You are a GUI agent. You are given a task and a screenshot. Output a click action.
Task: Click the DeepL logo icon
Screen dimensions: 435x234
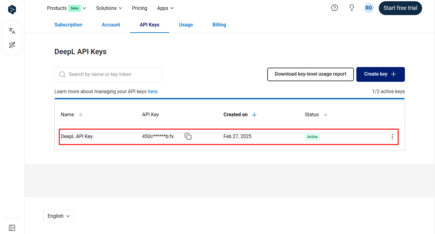click(12, 10)
